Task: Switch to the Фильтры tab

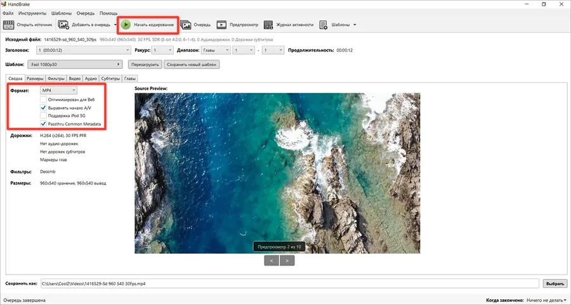Action: coord(56,78)
